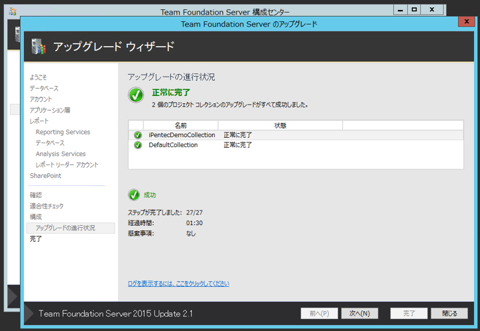Click the green check icon for DefaultCollection
480x331 pixels.
point(138,145)
